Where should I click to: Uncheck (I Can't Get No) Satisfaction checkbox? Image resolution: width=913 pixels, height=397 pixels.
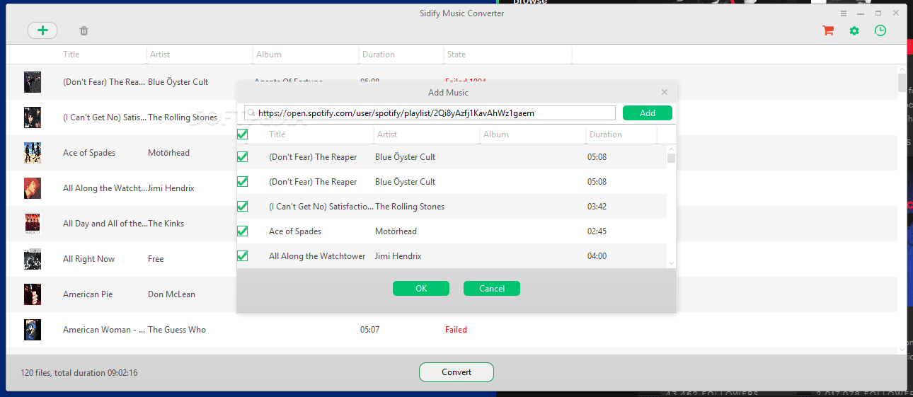pos(242,207)
